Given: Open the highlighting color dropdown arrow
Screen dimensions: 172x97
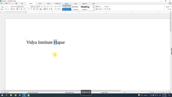Looking at the screenshot, I should (39, 9).
